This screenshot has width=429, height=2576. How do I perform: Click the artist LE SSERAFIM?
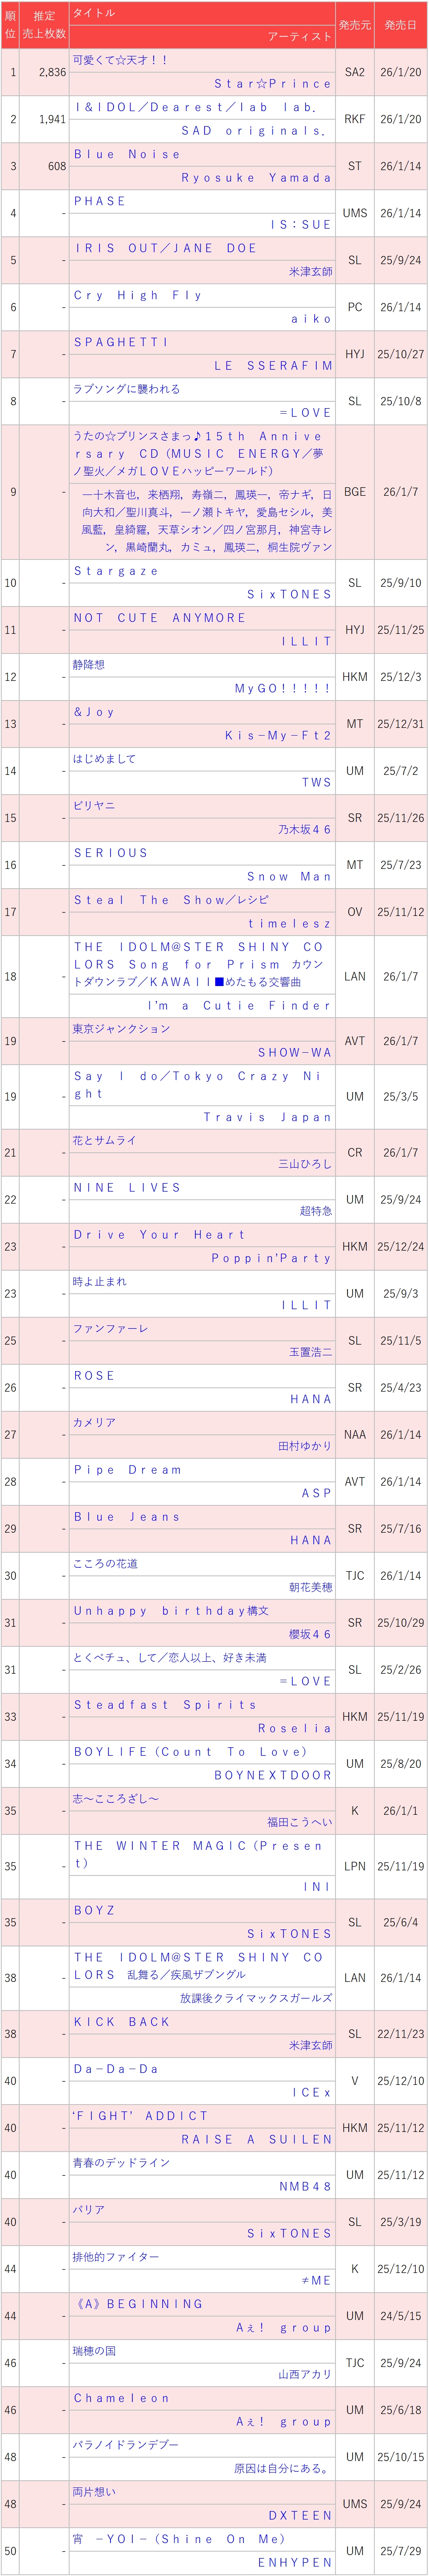(272, 366)
